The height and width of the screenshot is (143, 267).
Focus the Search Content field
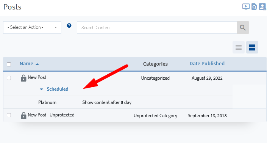click(x=157, y=27)
